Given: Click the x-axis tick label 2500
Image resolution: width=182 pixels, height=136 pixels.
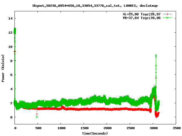Looking at the screenshot, I should pos(131,128).
